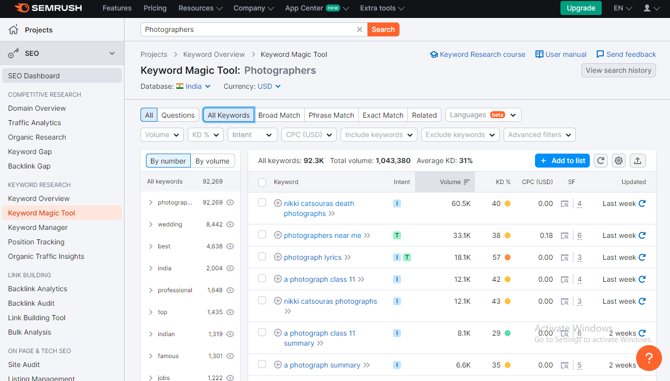Select the Related tab
670x381 pixels.
[424, 115]
